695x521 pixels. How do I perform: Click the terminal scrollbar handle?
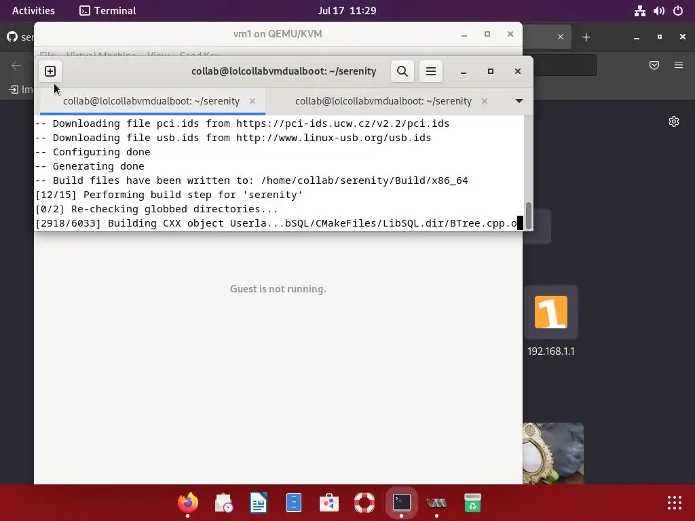(x=528, y=216)
